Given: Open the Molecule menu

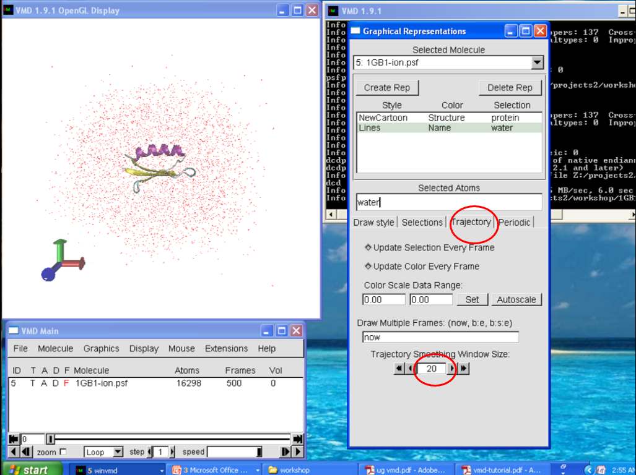Looking at the screenshot, I should coord(56,349).
